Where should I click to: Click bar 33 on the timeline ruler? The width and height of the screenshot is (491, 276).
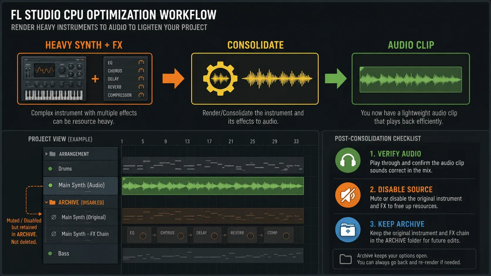(x=296, y=141)
